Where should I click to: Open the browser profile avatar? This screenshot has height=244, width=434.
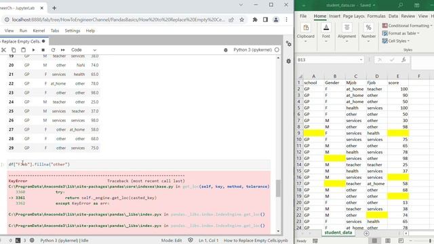(x=276, y=20)
